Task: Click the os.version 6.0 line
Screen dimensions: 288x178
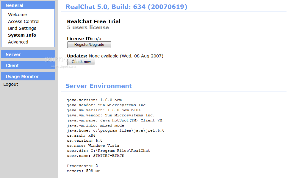Action: [85, 140]
